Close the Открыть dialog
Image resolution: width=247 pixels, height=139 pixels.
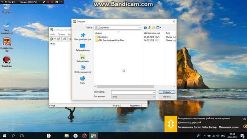(x=174, y=22)
